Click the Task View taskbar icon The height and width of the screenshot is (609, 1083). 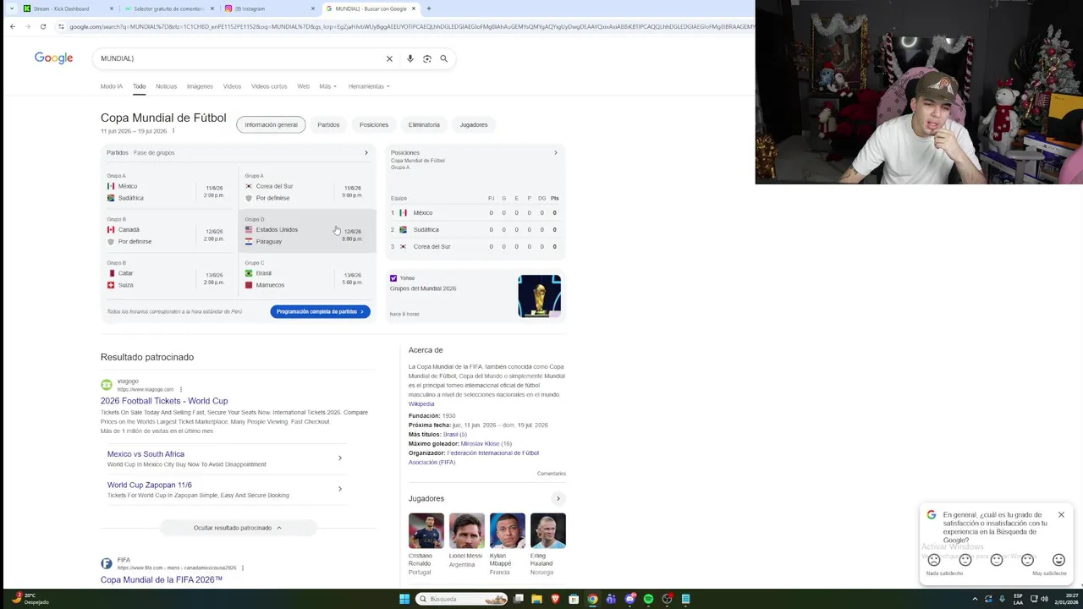point(518,599)
